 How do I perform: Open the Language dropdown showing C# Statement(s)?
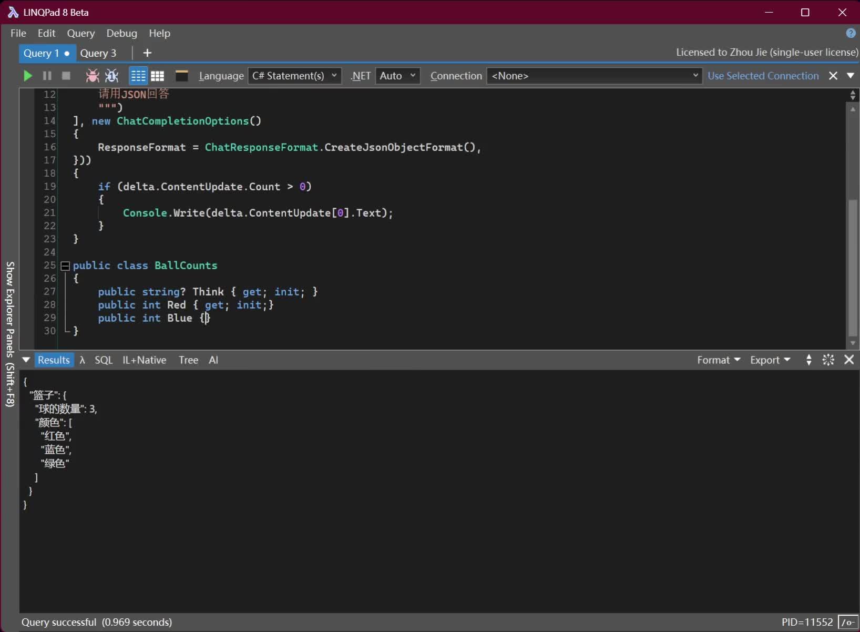[x=294, y=76]
